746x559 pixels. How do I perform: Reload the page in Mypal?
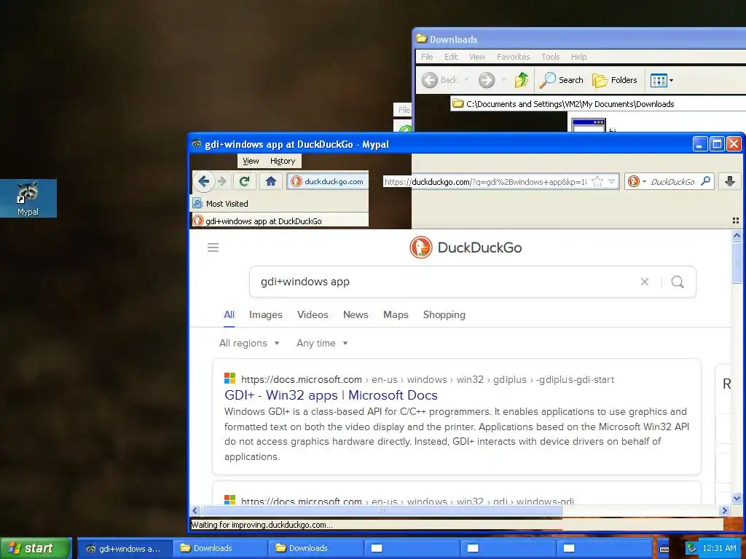click(x=244, y=181)
